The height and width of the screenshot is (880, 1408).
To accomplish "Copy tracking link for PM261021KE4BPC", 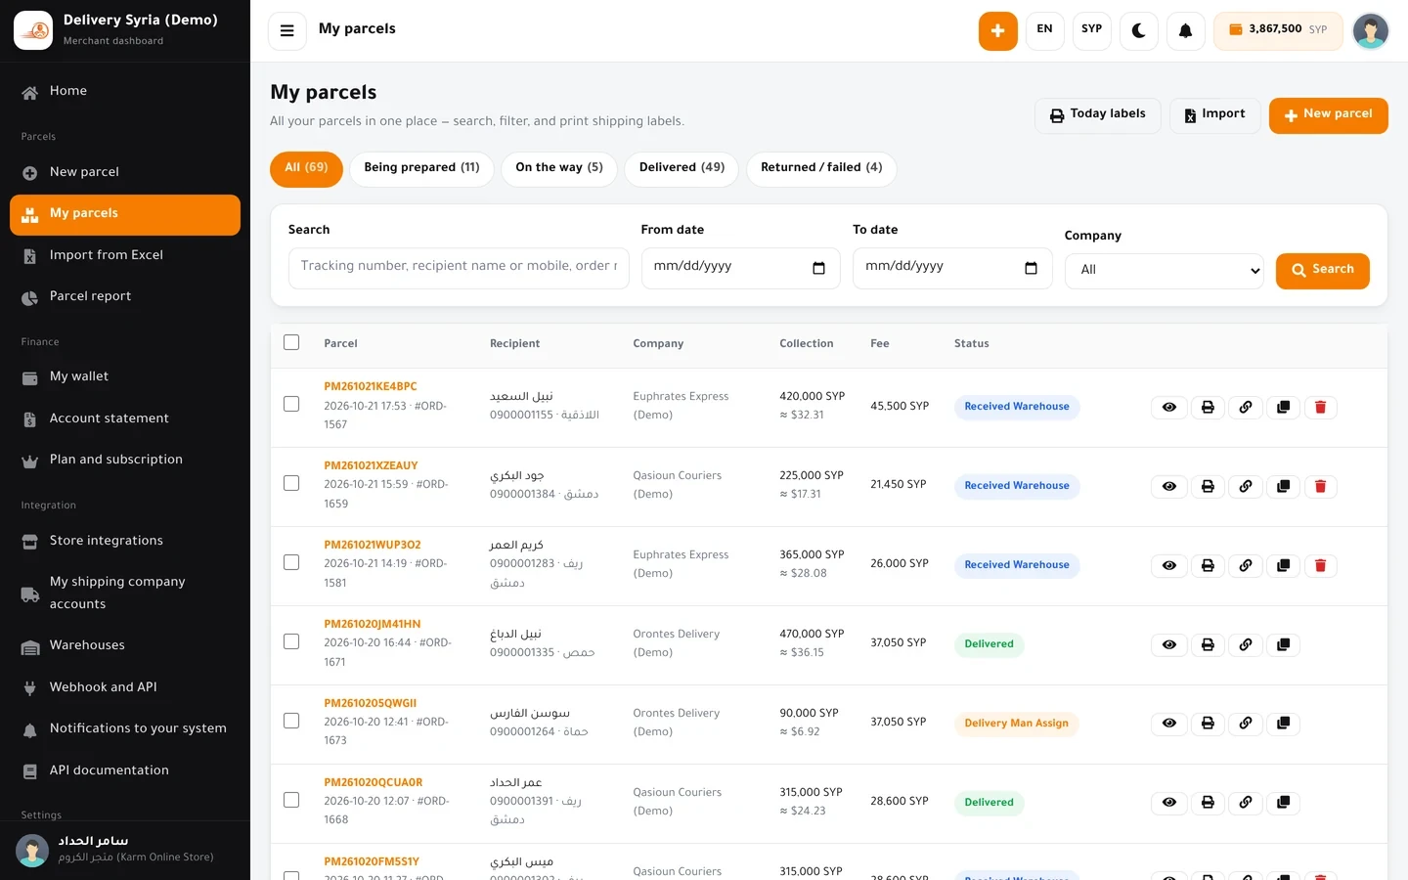I will [1246, 407].
